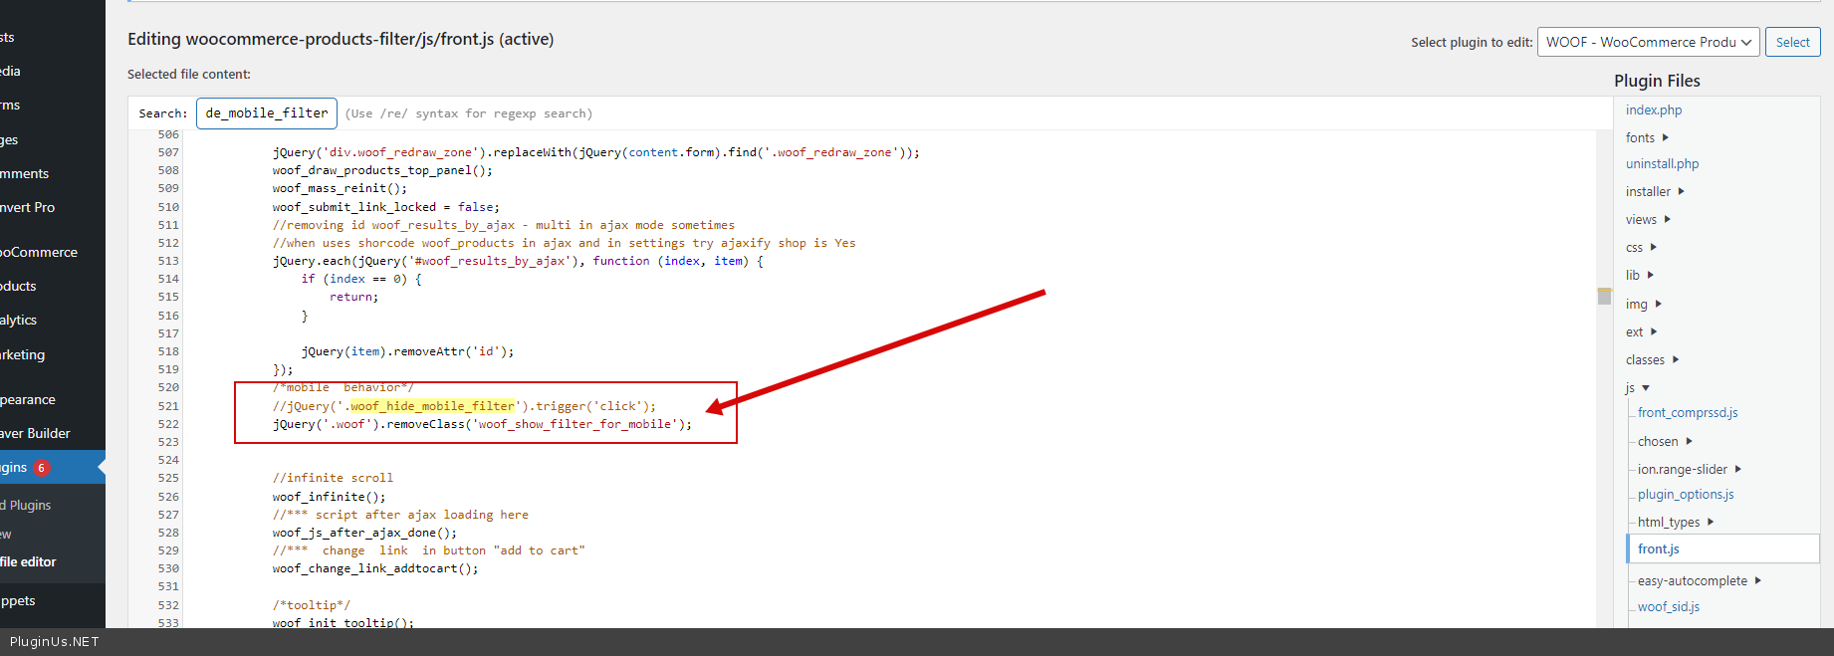Screen dimensions: 1834x656
Task: Expand the installer folder in Plugin Files
Action: tap(1681, 191)
